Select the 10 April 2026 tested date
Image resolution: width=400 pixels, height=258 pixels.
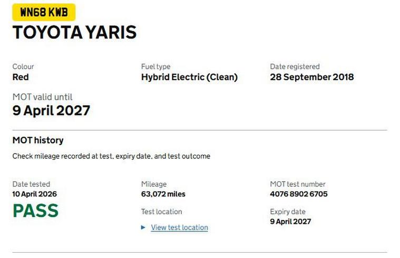[34, 194]
